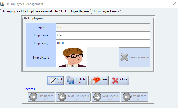This screenshot has width=178, height=108.
Task: Click the Next Record right arrow icon
Action: point(97,97)
